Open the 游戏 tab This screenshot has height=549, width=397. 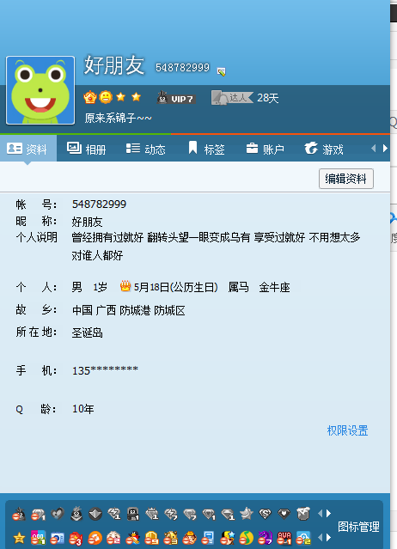(324, 149)
